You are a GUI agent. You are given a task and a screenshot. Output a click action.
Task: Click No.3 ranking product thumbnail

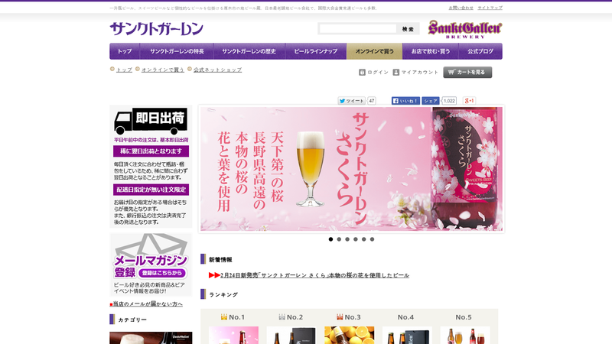point(350,335)
